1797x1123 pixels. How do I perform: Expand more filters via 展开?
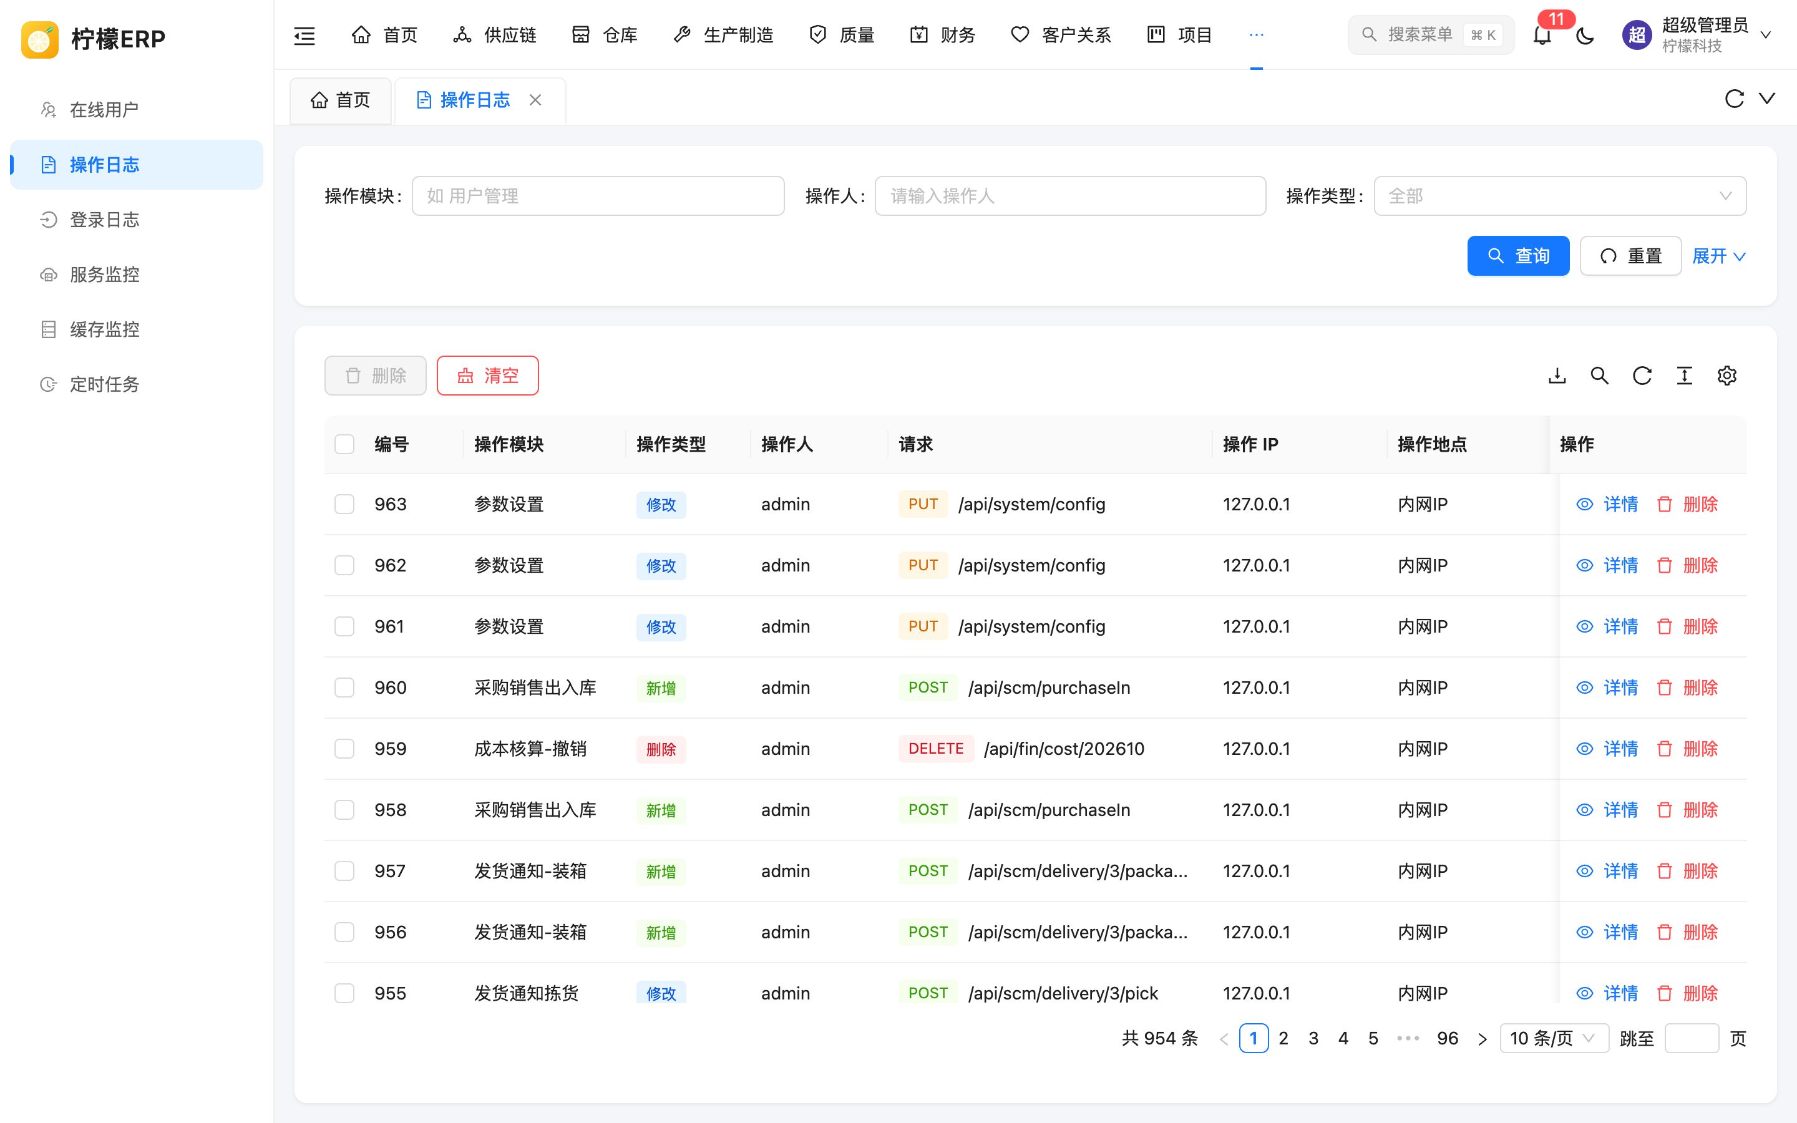pyautogui.click(x=1718, y=256)
